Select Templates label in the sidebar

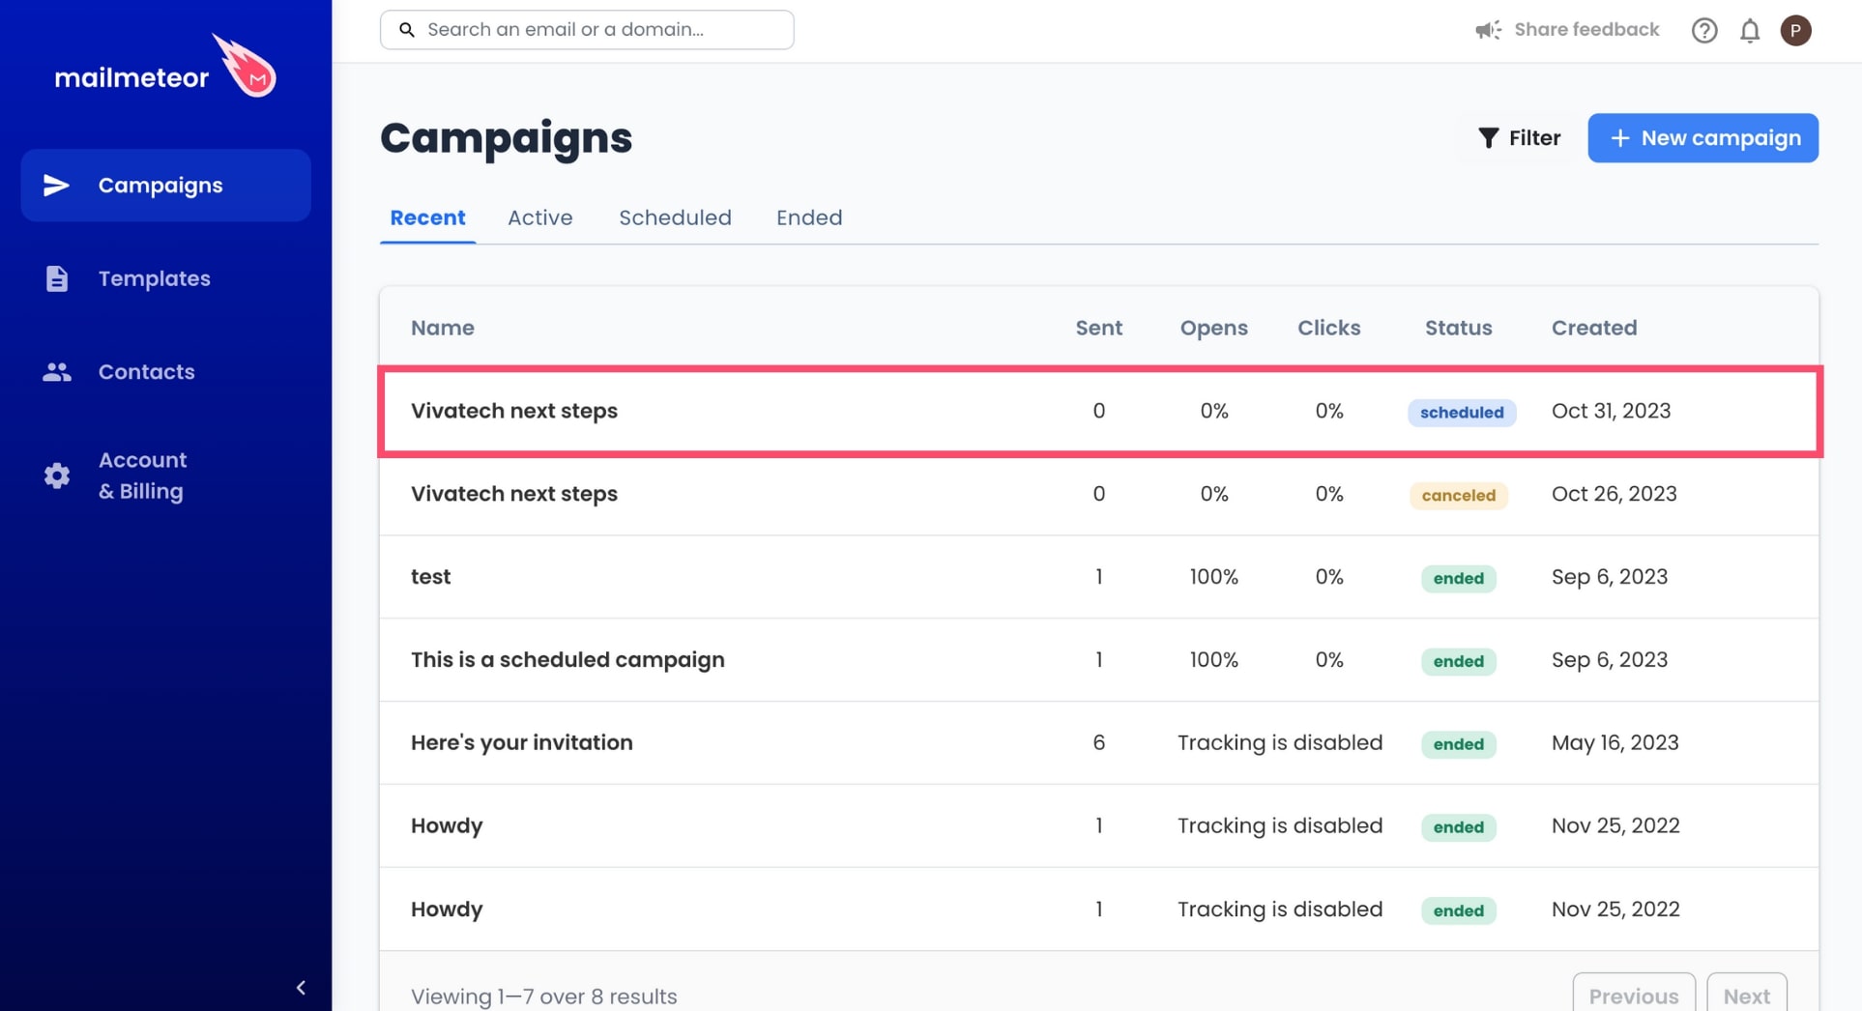(155, 278)
